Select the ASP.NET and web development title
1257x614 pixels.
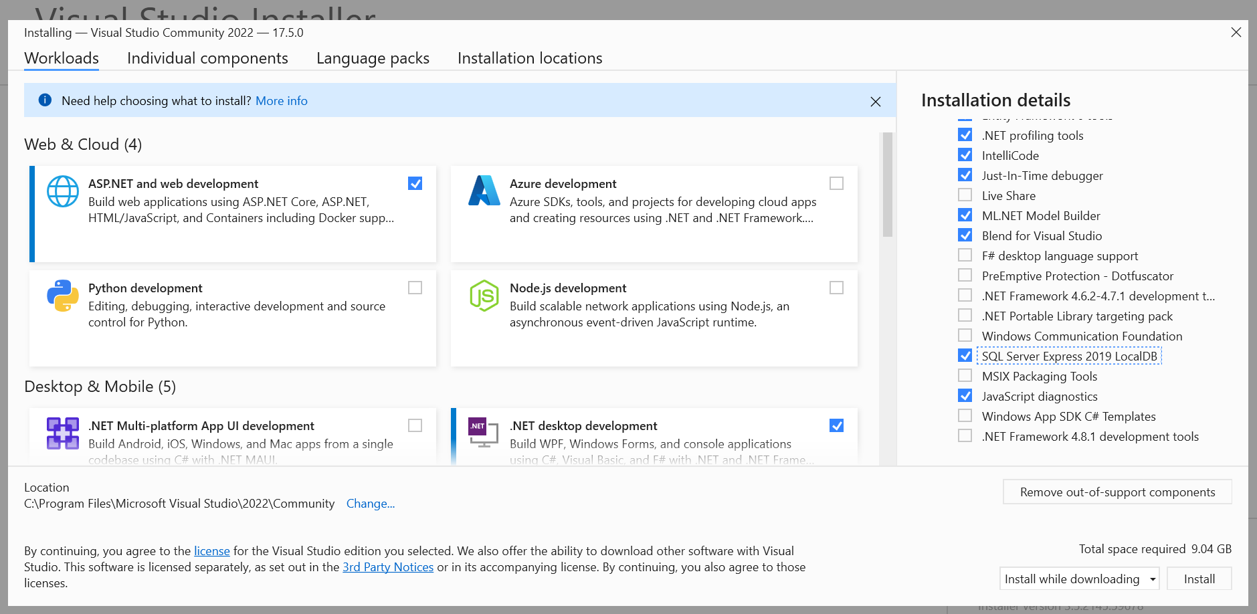173,184
